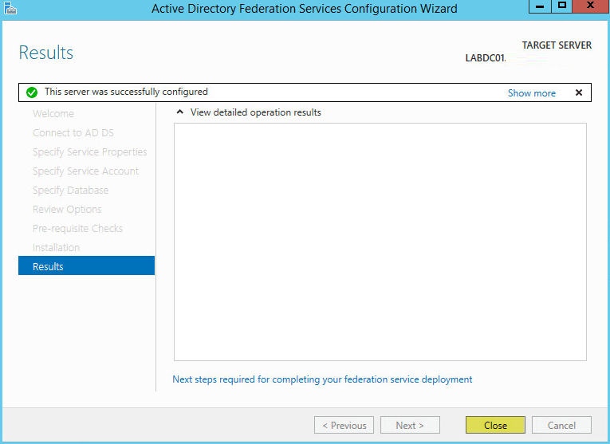Click the AD FS wizard title bar icon

tap(10, 8)
